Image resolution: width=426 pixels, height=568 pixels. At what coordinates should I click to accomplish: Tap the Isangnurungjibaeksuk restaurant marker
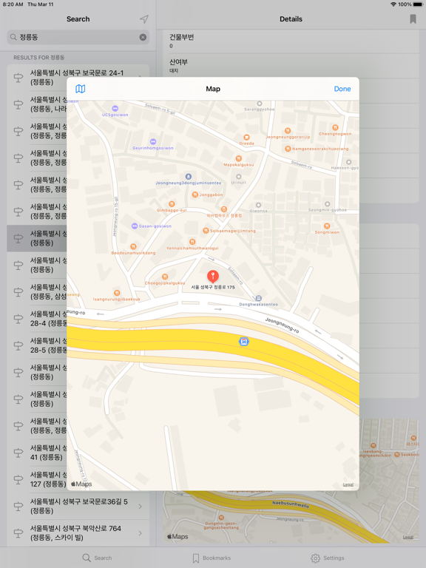(x=117, y=293)
